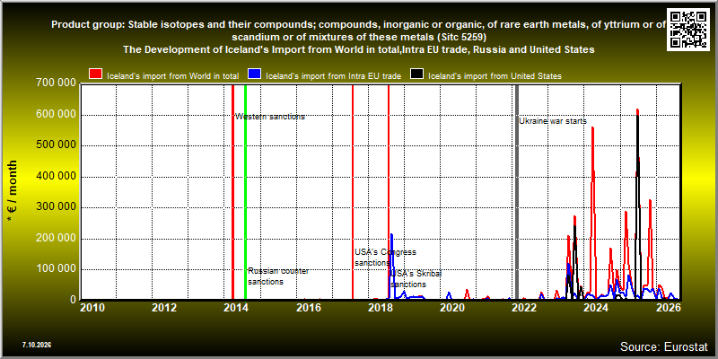718x359 pixels.
Task: Select legend text 'Iceland's import from United States'
Action: click(x=495, y=76)
